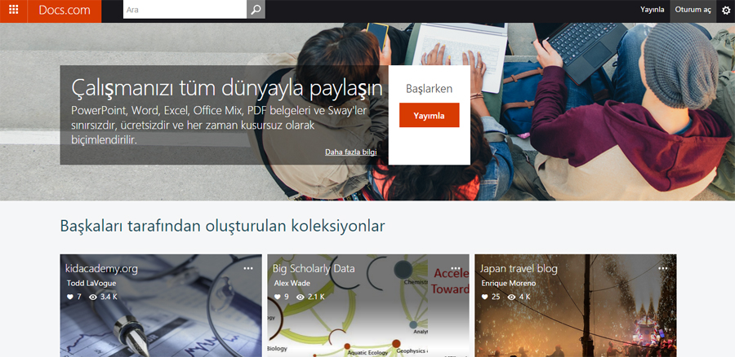Screen dimensions: 735x357
Task: Focus the Ara search field
Action: [x=184, y=10]
